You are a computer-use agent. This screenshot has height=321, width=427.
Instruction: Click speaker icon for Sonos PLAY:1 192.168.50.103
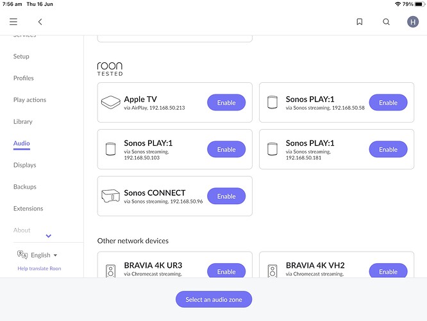[110, 149]
